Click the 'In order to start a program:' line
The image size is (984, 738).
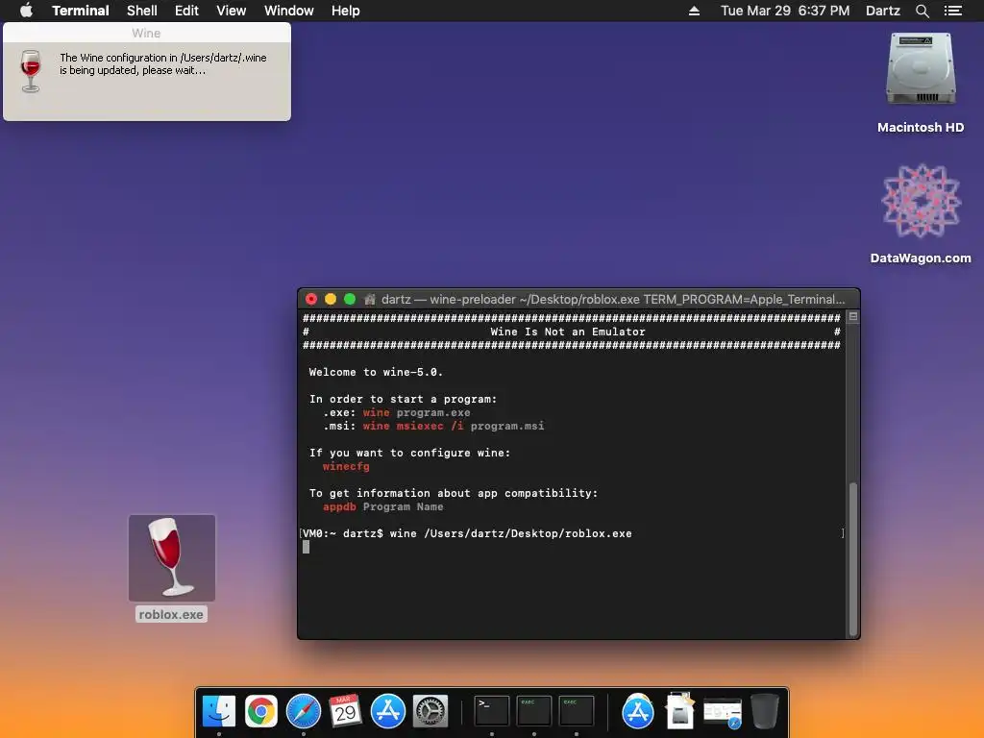click(403, 399)
